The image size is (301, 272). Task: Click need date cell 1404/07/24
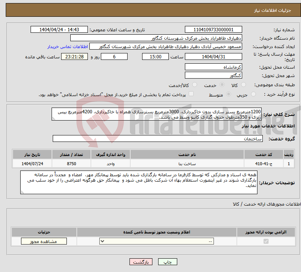[32, 164]
